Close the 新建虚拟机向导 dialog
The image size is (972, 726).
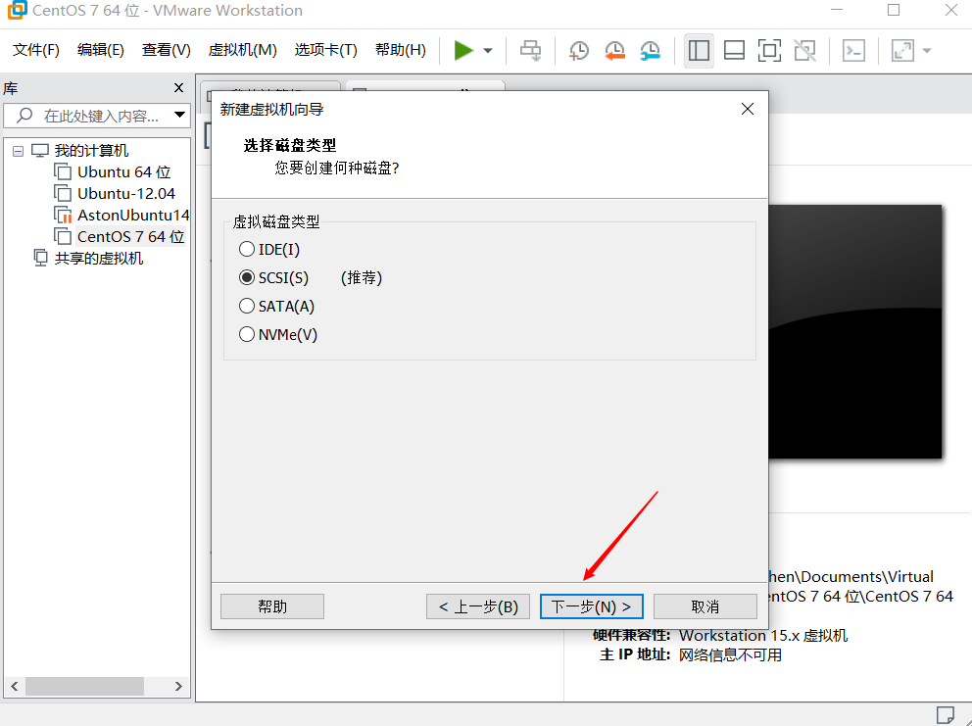point(748,109)
